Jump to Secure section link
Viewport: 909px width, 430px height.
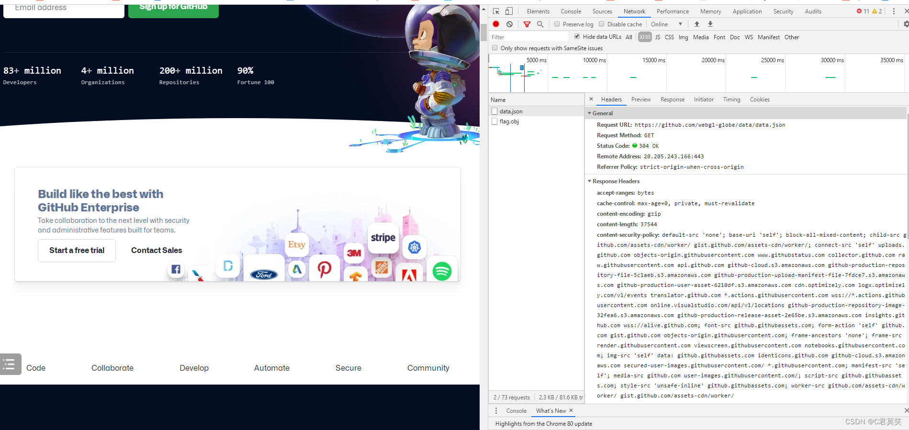tap(348, 368)
